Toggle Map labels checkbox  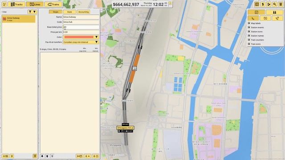249,23
